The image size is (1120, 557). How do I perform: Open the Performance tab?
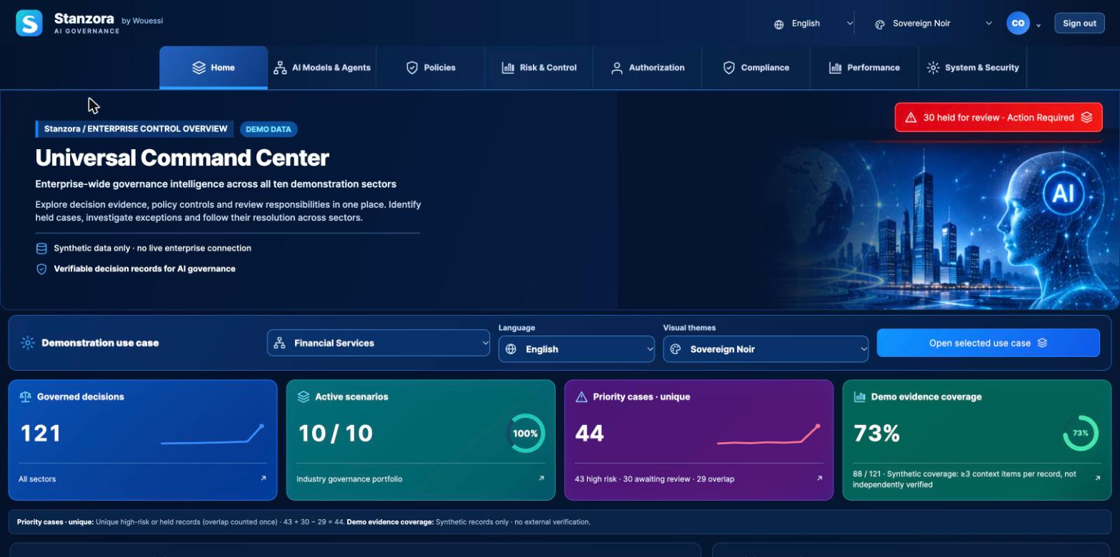864,68
